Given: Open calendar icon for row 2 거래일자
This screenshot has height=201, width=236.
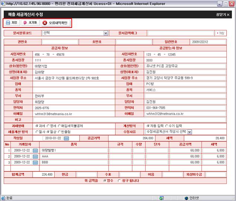Looking at the screenshot, I should coord(35,156).
